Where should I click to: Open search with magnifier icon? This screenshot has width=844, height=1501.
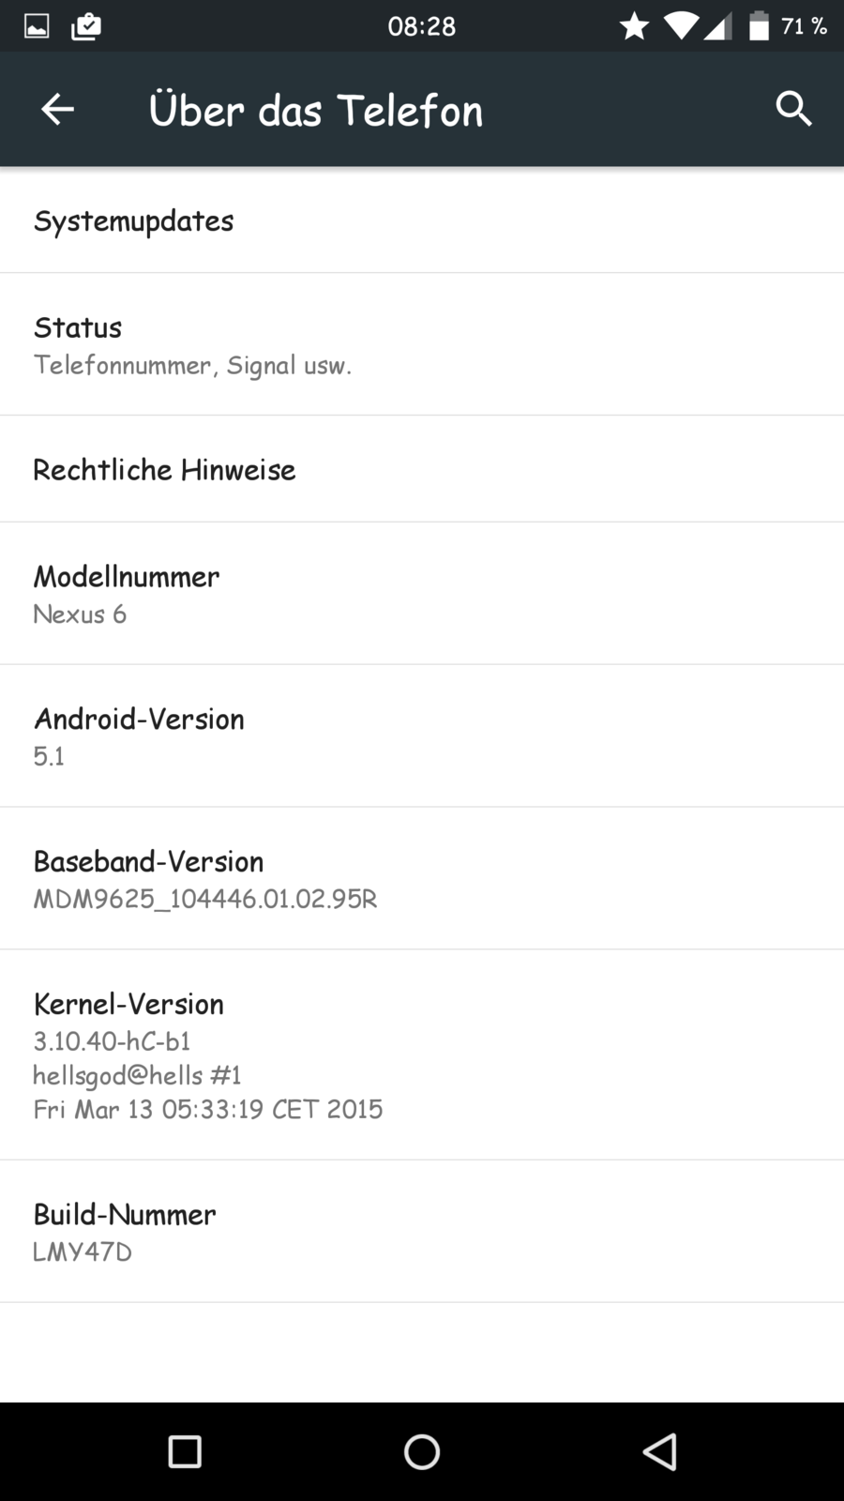(793, 110)
